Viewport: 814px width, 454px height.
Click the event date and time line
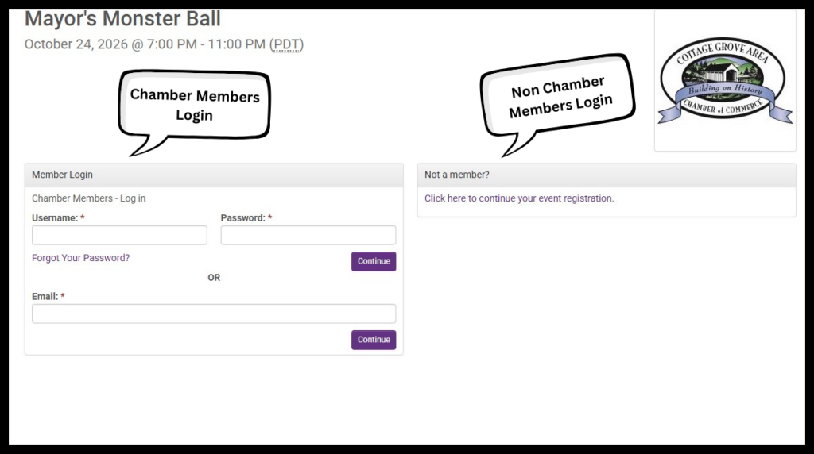point(164,44)
